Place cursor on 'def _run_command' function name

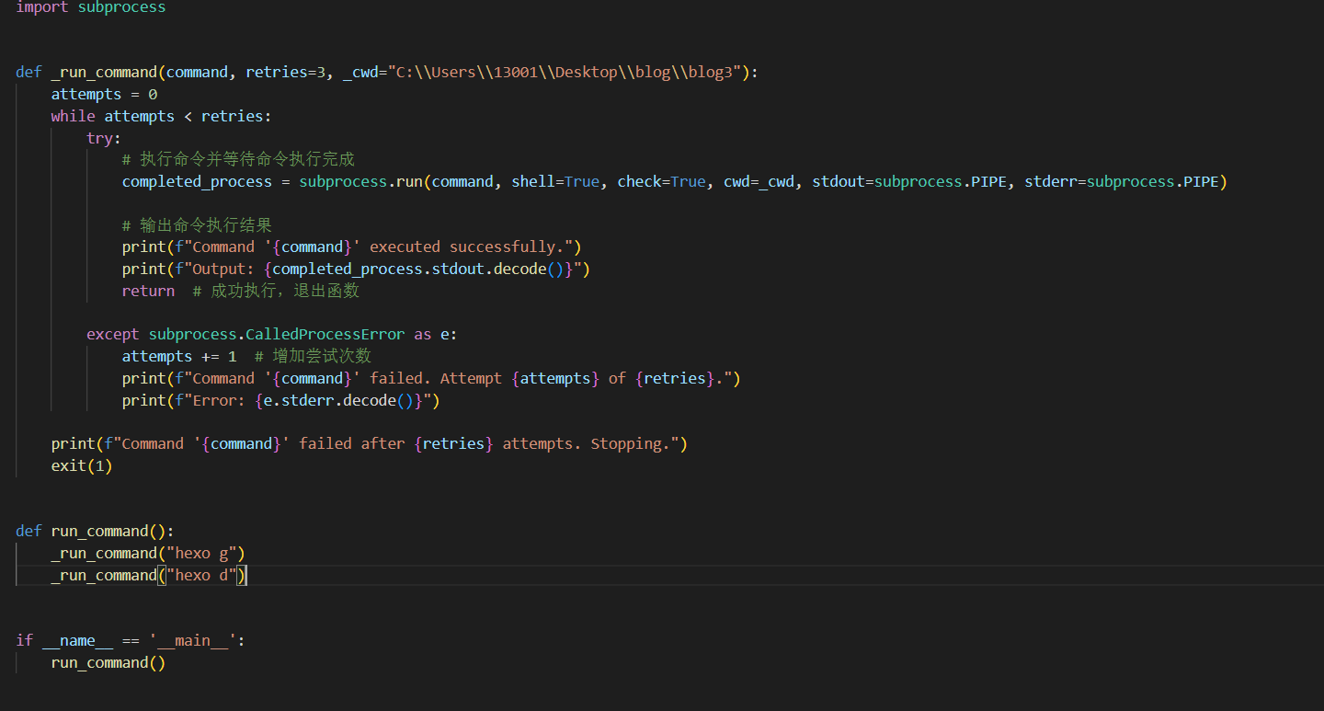point(104,72)
